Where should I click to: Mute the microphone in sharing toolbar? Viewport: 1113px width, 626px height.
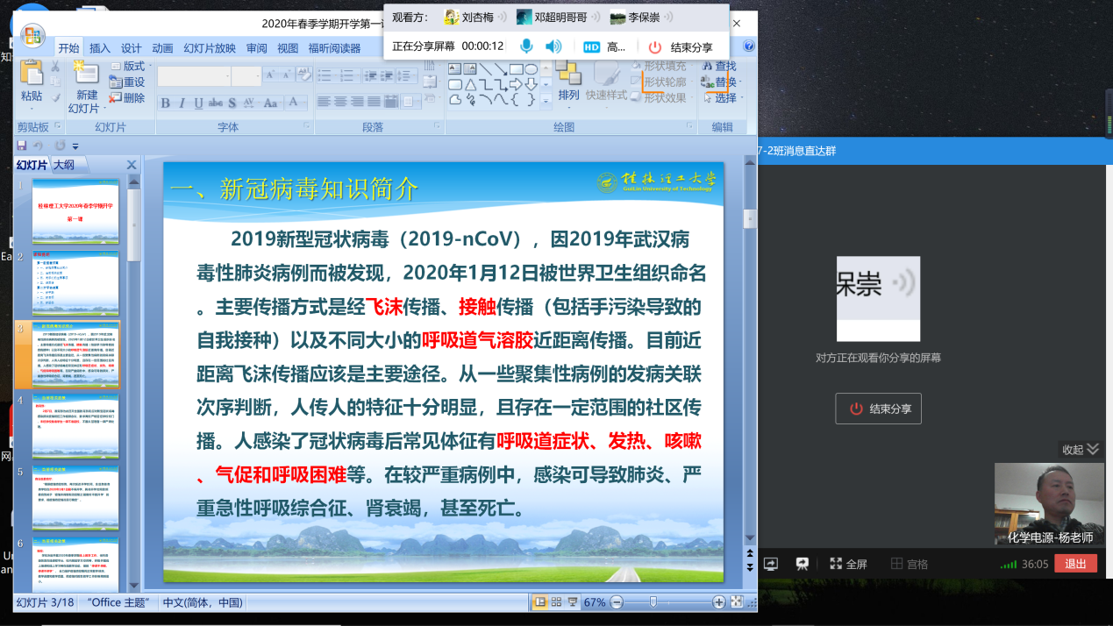(x=526, y=46)
